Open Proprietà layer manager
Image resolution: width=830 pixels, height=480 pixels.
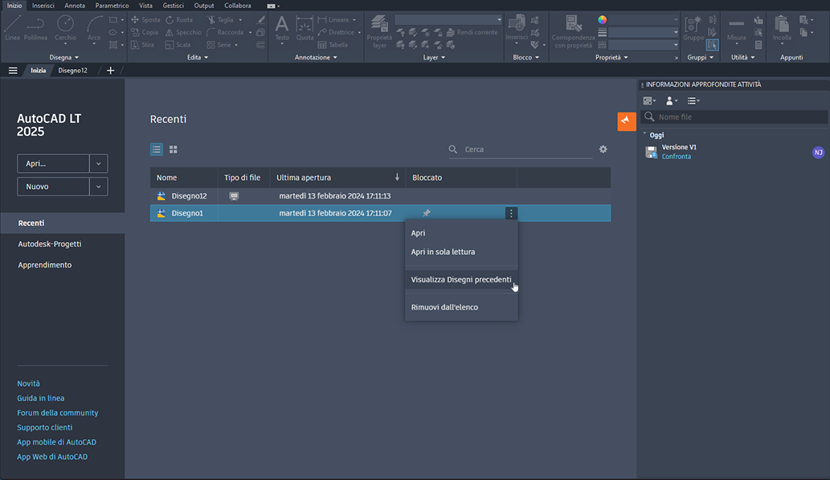pyautogui.click(x=379, y=32)
